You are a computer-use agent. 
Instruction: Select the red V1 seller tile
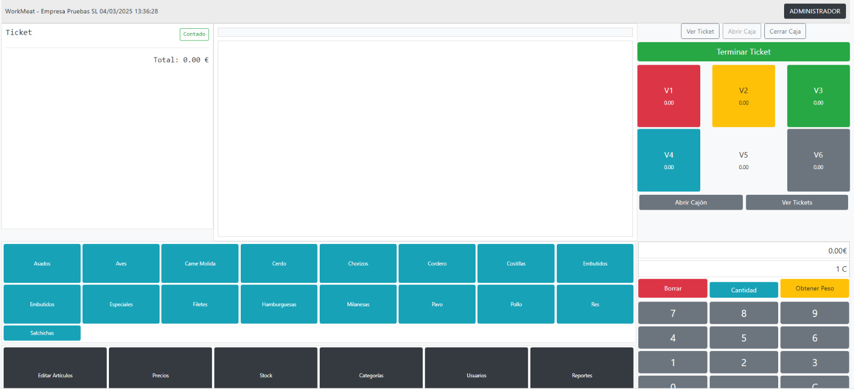coord(668,96)
